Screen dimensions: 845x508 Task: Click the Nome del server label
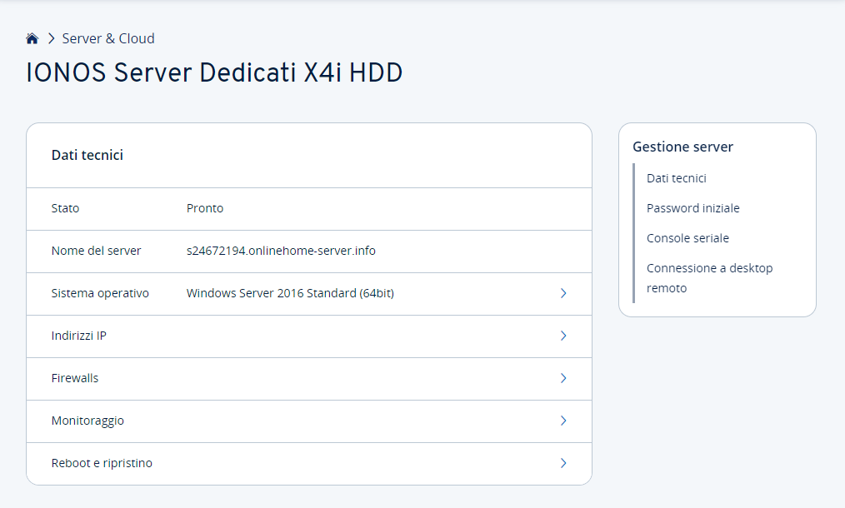coord(96,251)
